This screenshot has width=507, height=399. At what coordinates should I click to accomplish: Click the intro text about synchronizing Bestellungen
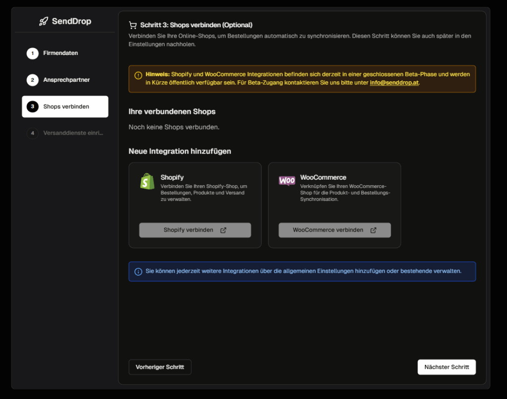pyautogui.click(x=300, y=40)
